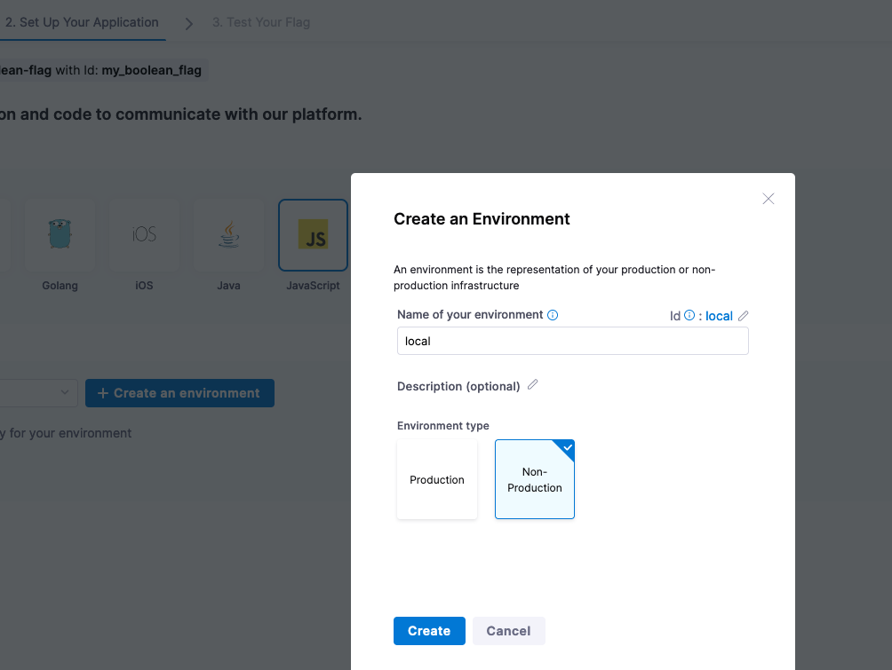Click chevron between setup steps
Screen dimensions: 892x670
click(x=189, y=23)
